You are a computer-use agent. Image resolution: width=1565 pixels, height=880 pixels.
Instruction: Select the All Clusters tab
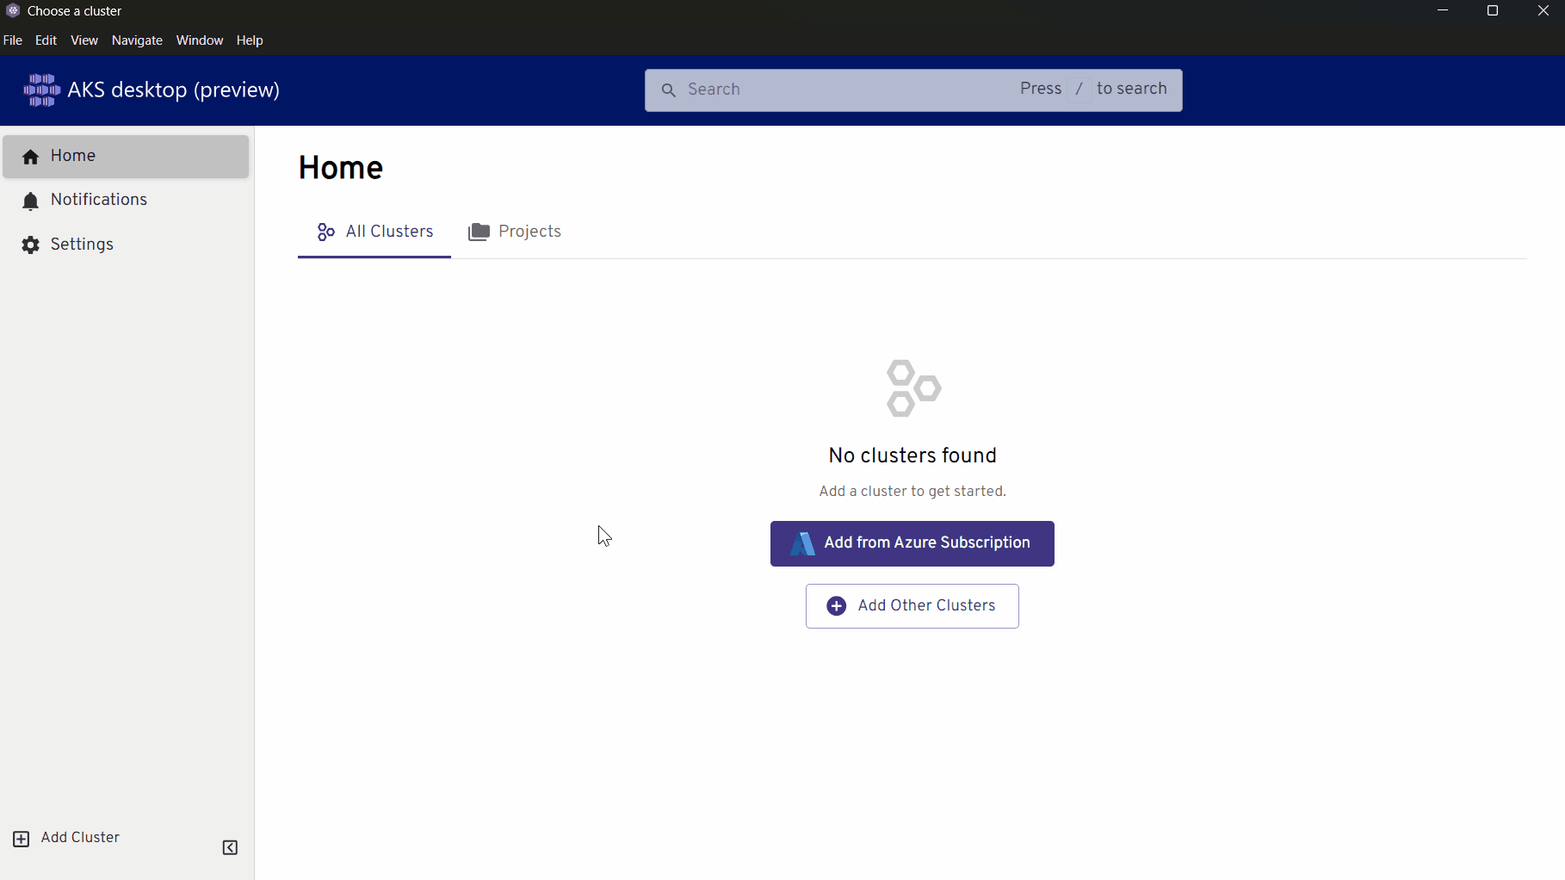click(x=389, y=231)
